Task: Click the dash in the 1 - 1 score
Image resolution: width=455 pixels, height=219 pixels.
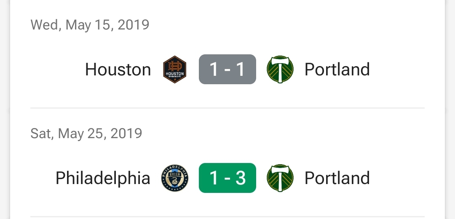Action: [227, 70]
